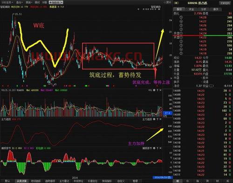Collapse the quote sidebar with double-arrow icon

pyautogui.click(x=167, y=2)
